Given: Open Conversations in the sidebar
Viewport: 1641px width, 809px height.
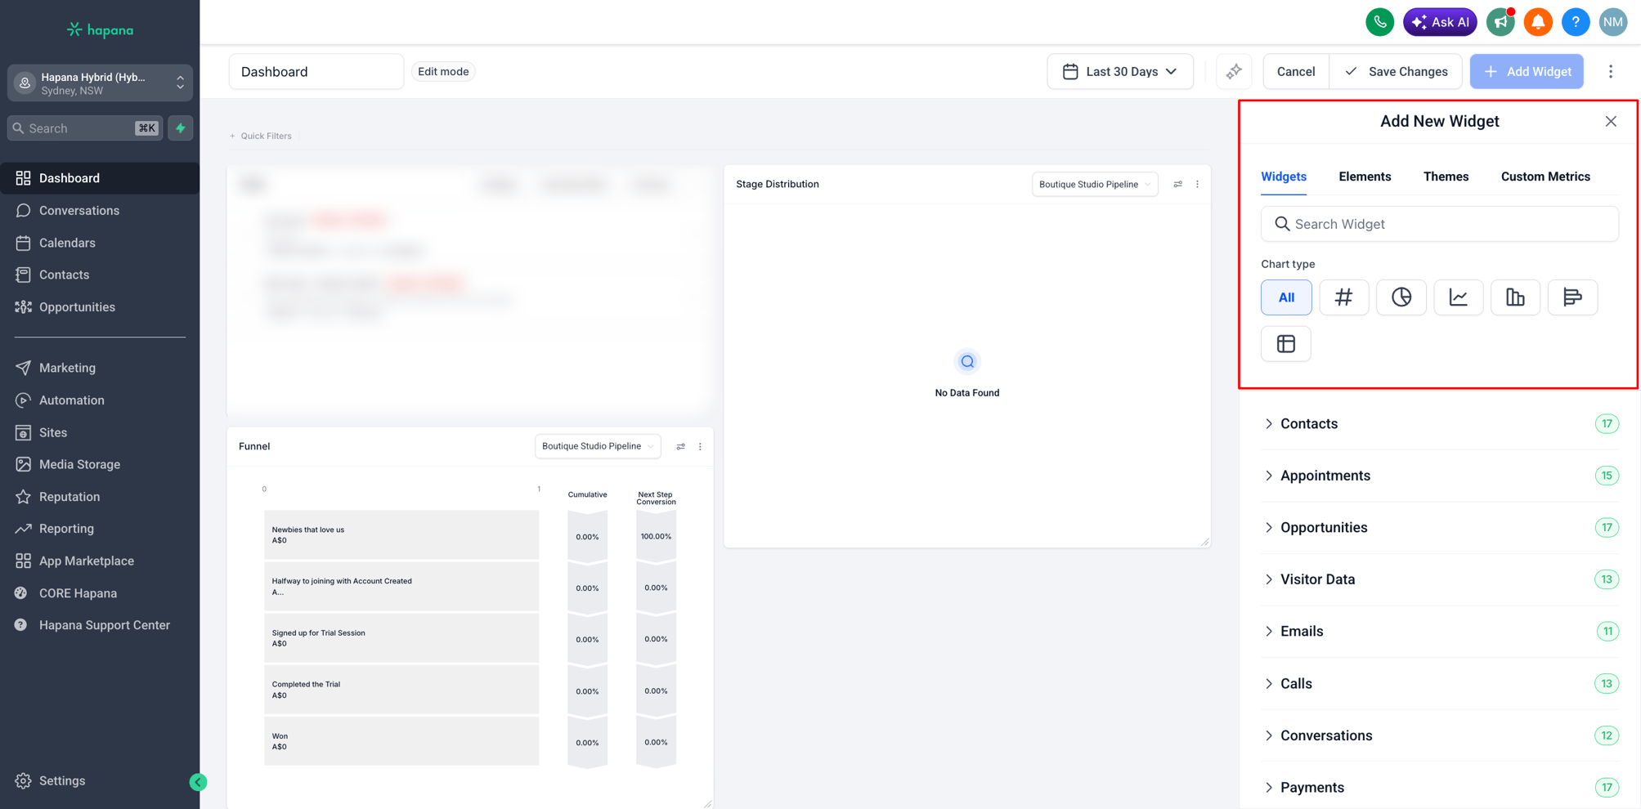Looking at the screenshot, I should click(x=100, y=211).
